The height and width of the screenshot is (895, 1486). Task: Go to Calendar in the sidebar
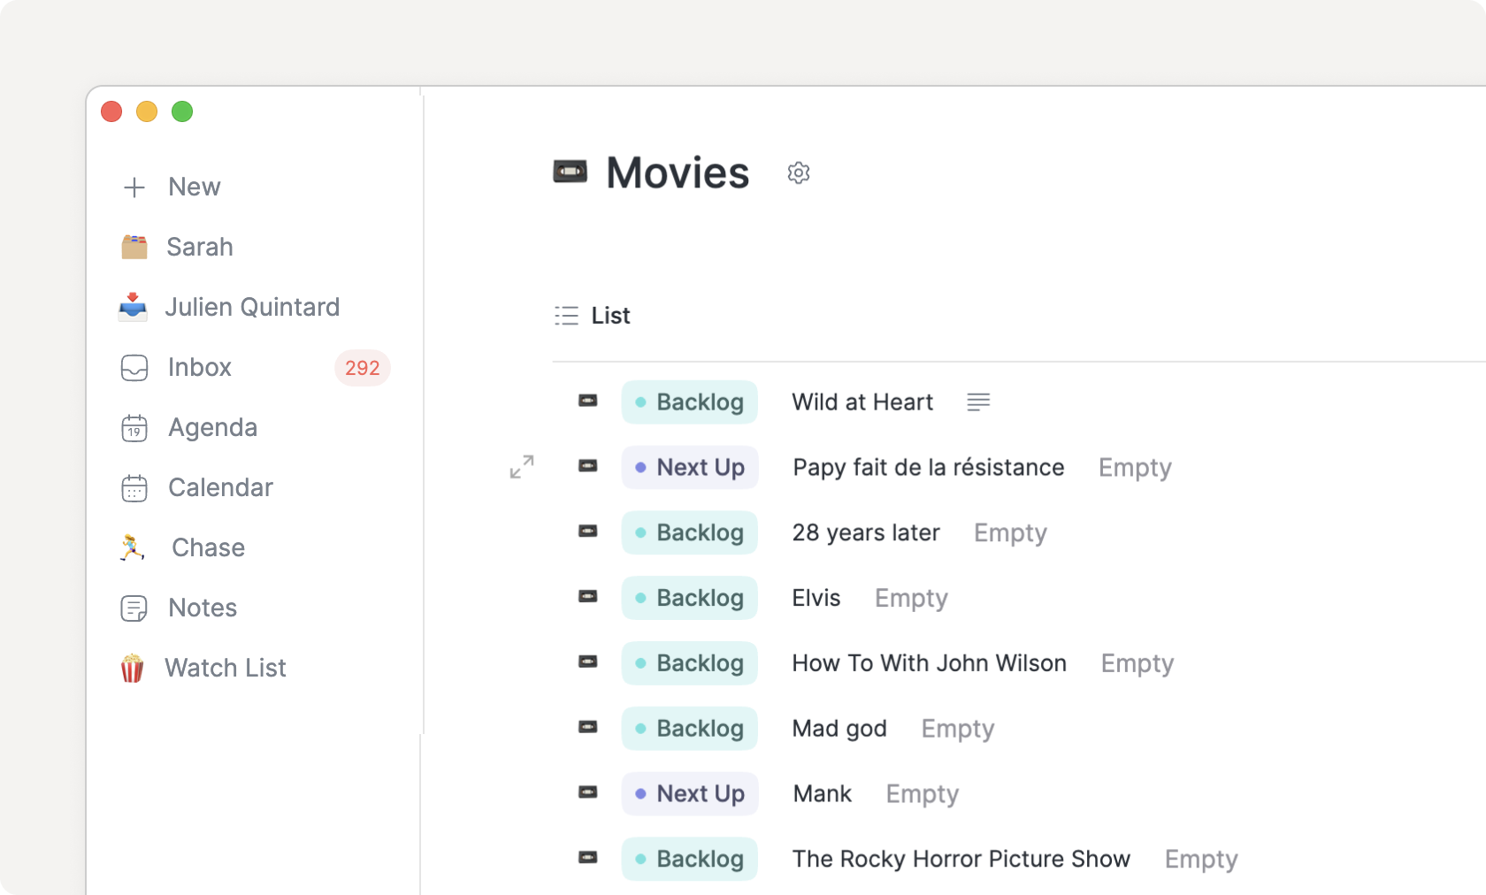220,488
